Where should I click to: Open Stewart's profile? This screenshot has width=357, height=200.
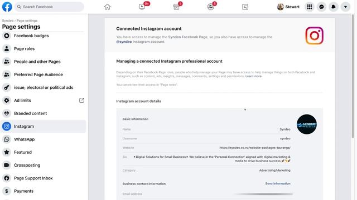click(288, 7)
